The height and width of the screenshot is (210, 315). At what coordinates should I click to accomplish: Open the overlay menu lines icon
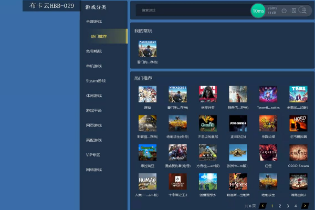(x=303, y=10)
